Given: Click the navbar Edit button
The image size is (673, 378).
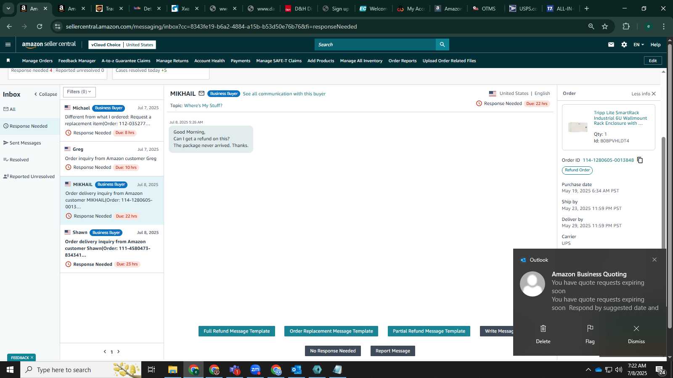Looking at the screenshot, I should tap(653, 61).
